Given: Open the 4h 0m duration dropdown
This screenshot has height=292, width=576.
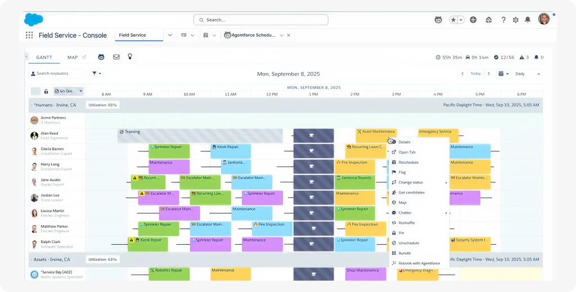Looking at the screenshot, I should (68, 91).
